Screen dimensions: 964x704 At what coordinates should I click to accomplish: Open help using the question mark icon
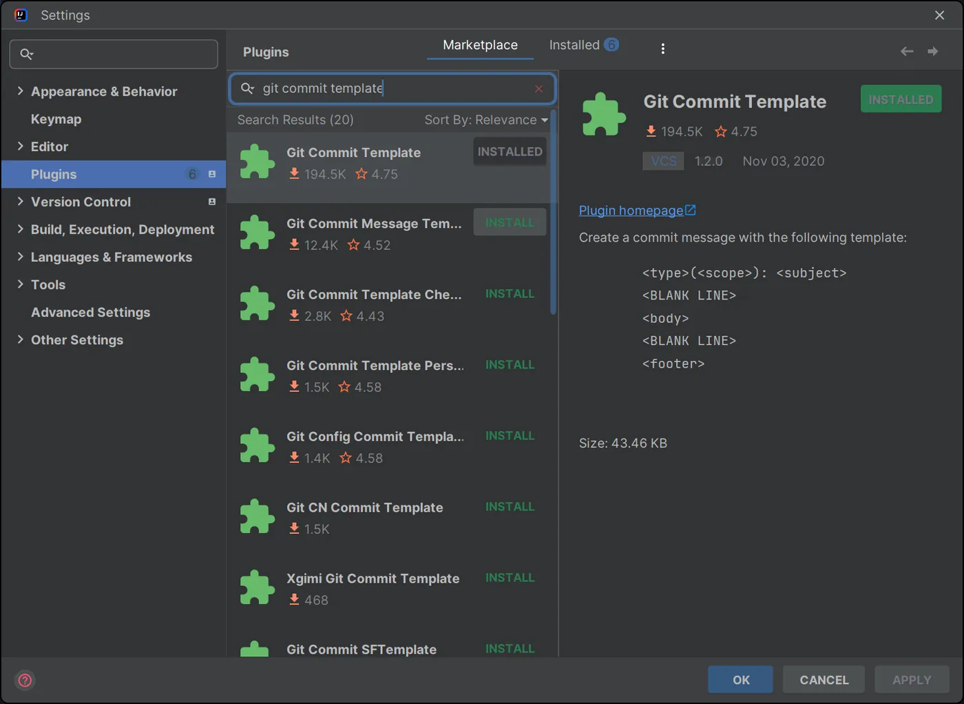pos(25,681)
